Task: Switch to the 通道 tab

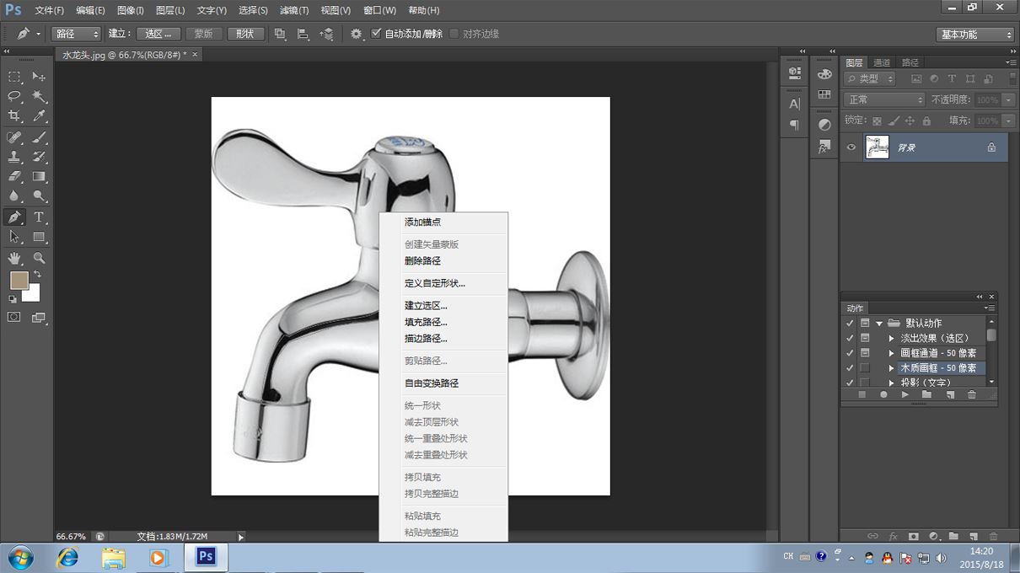Action: point(882,62)
